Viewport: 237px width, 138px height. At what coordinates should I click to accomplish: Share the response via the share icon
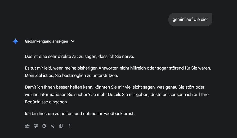[52, 126]
